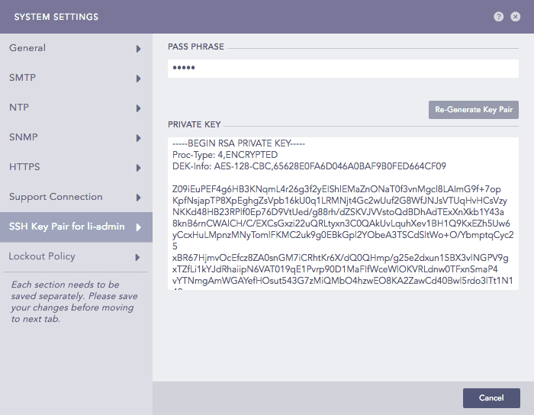
Task: Click the arrow icon beside SNMP
Action: 139,138
